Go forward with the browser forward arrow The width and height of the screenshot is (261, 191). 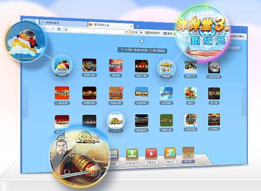click(x=52, y=29)
